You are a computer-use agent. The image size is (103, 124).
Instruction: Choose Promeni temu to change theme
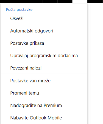point(44,93)
